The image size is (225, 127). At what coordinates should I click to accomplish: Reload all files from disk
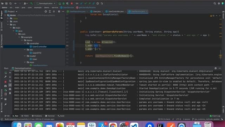click(11, 4)
